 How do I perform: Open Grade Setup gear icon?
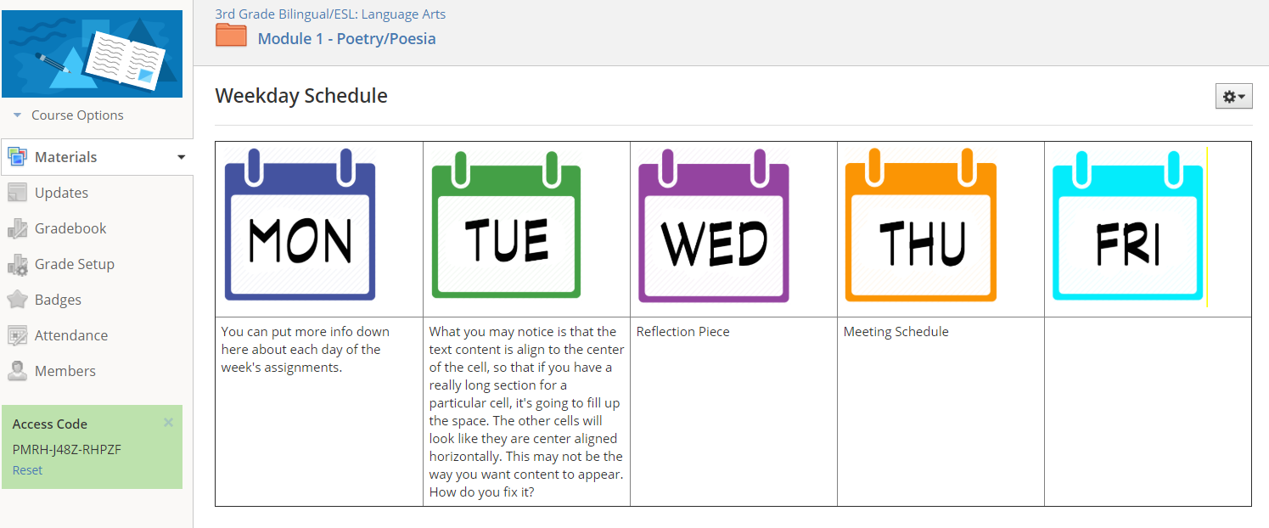pos(17,264)
